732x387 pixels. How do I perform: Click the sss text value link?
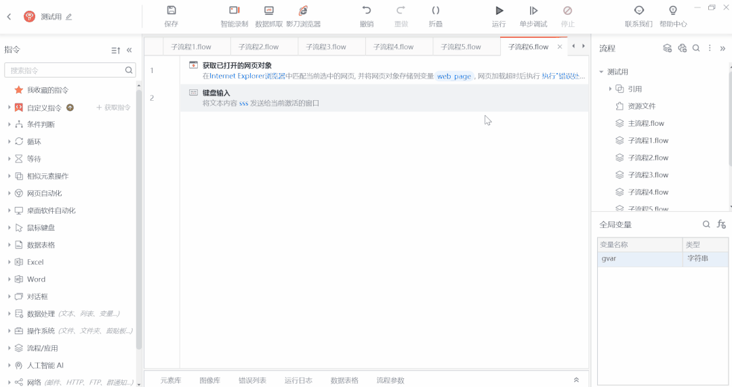[244, 104]
